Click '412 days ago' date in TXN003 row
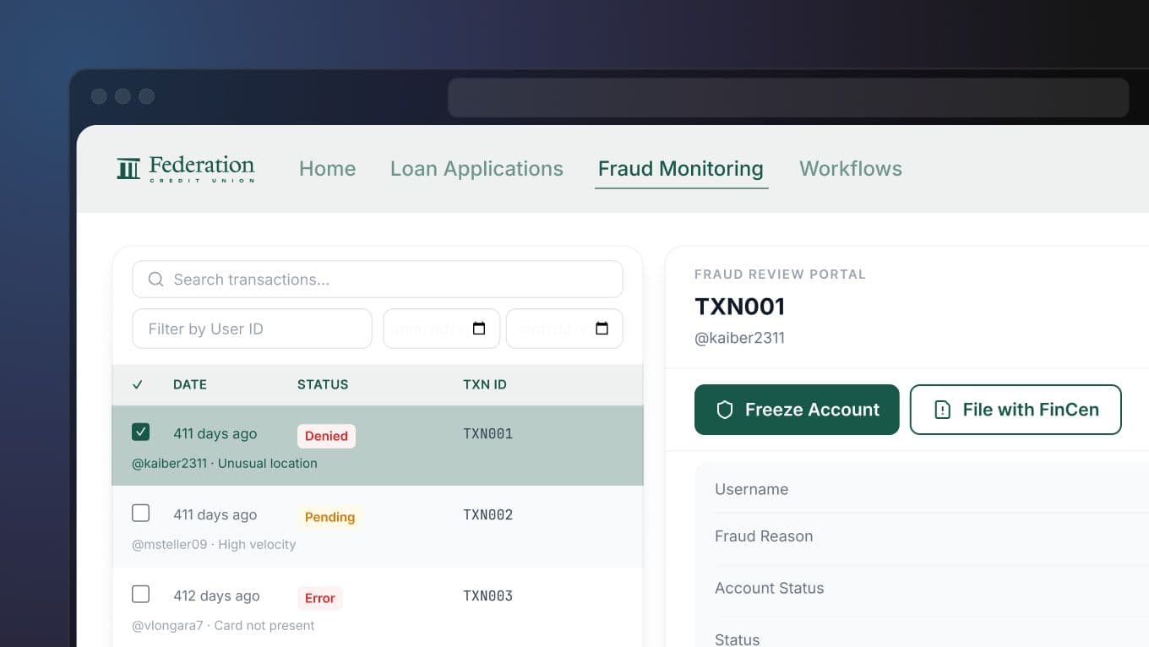This screenshot has height=647, width=1149. point(216,595)
